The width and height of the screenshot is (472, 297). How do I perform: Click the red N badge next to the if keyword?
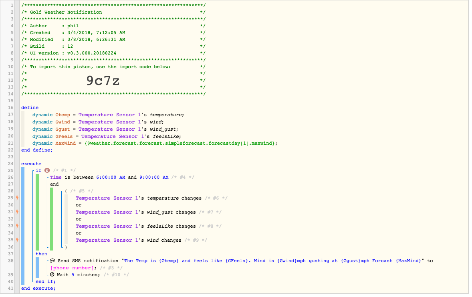pyautogui.click(x=47, y=170)
